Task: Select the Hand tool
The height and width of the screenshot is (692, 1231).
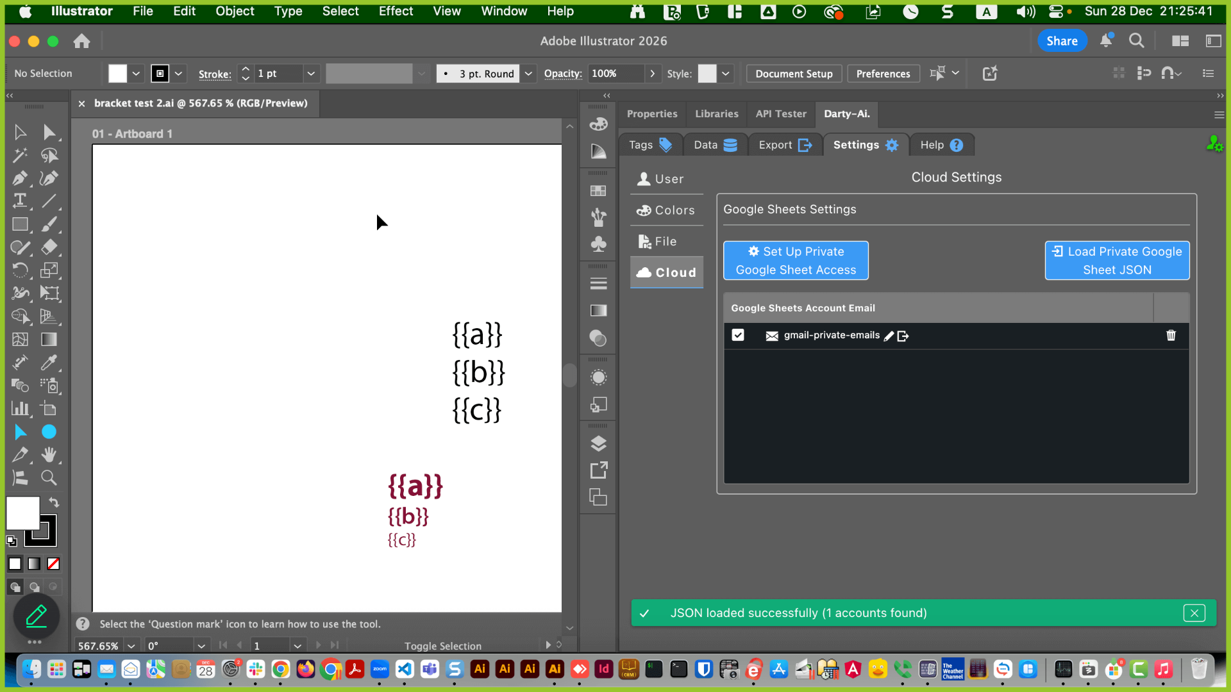Action: click(x=49, y=455)
